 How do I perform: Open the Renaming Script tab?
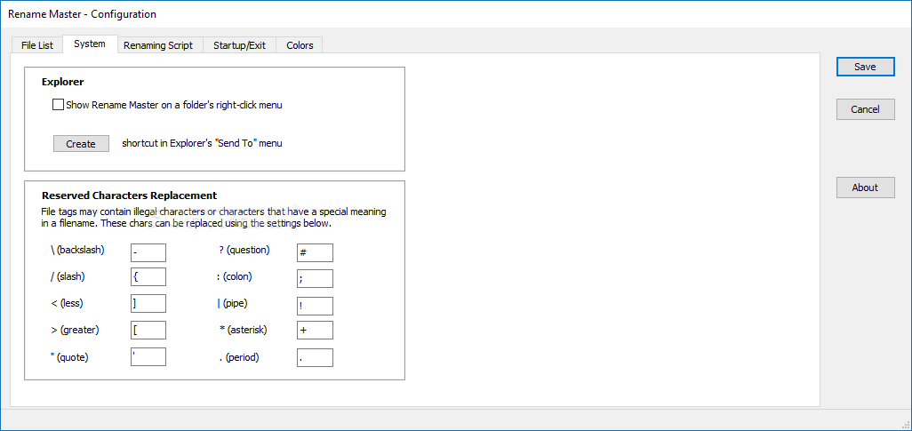coord(158,45)
